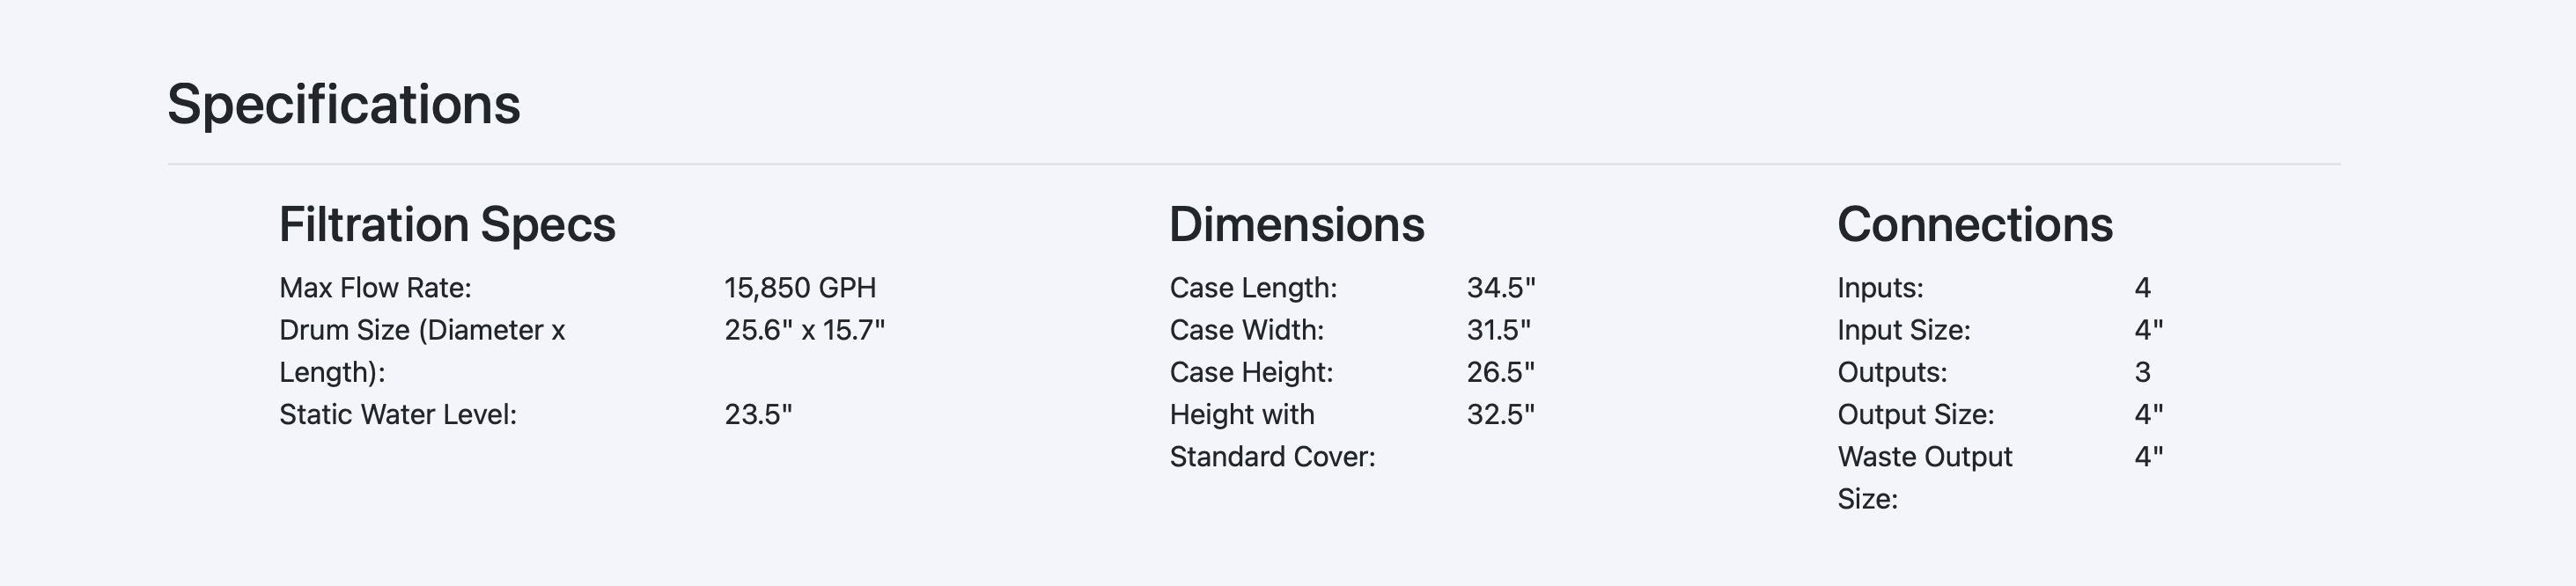Select the Drum Size label text
Image resolution: width=2576 pixels, height=586 pixels.
[422, 351]
